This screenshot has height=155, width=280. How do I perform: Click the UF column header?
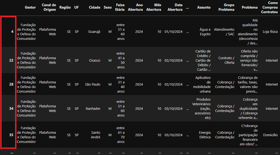click(x=77, y=7)
